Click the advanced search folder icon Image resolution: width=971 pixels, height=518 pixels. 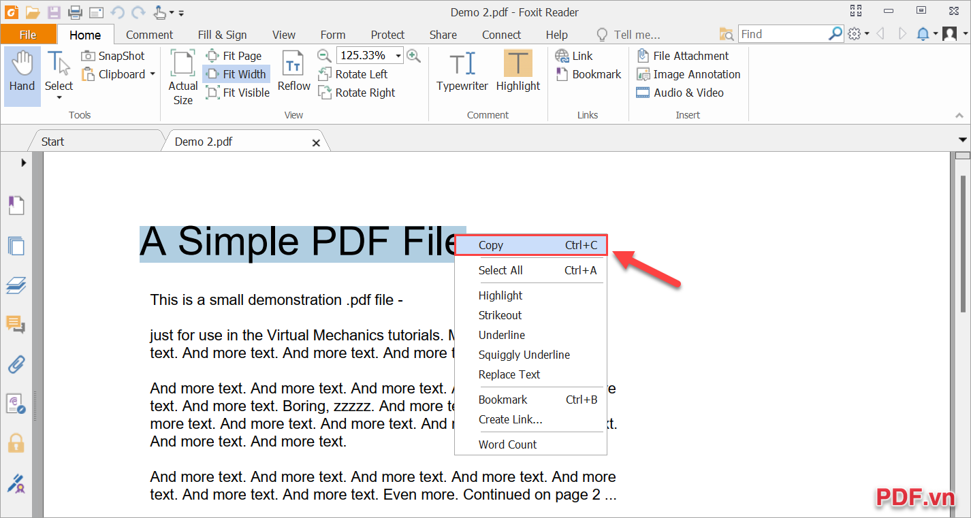coord(727,34)
